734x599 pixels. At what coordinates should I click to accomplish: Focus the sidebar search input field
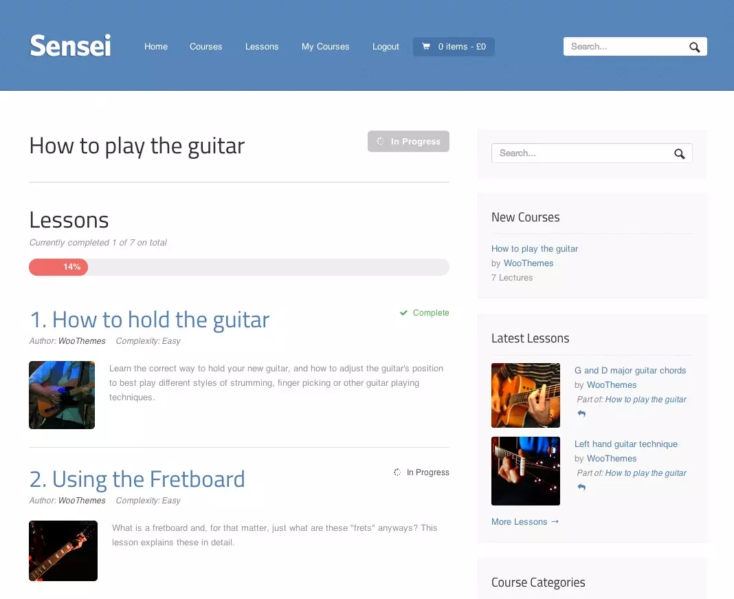pyautogui.click(x=581, y=153)
